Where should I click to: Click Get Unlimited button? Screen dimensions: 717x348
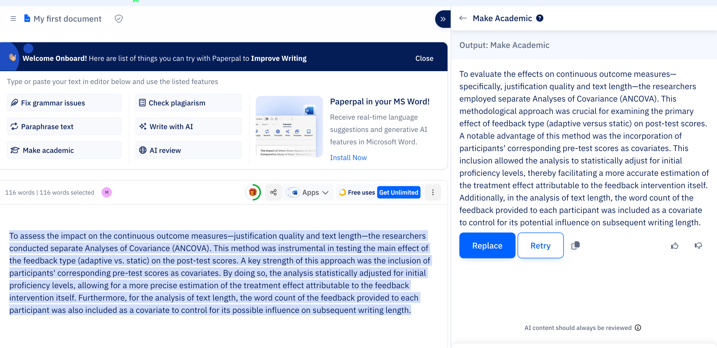(x=399, y=192)
